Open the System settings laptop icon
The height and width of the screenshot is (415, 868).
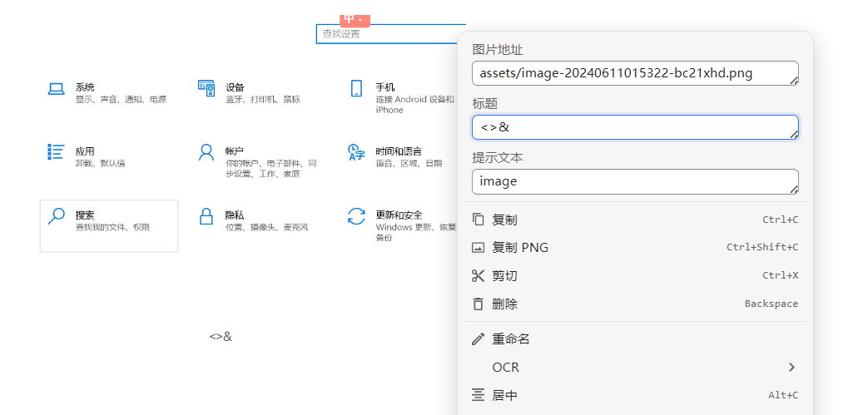tap(56, 88)
